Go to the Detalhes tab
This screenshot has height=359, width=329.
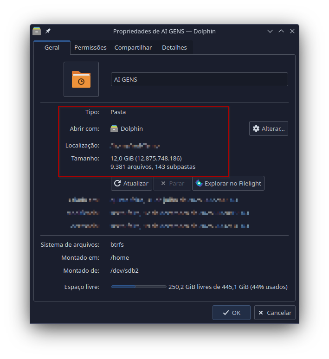[174, 48]
